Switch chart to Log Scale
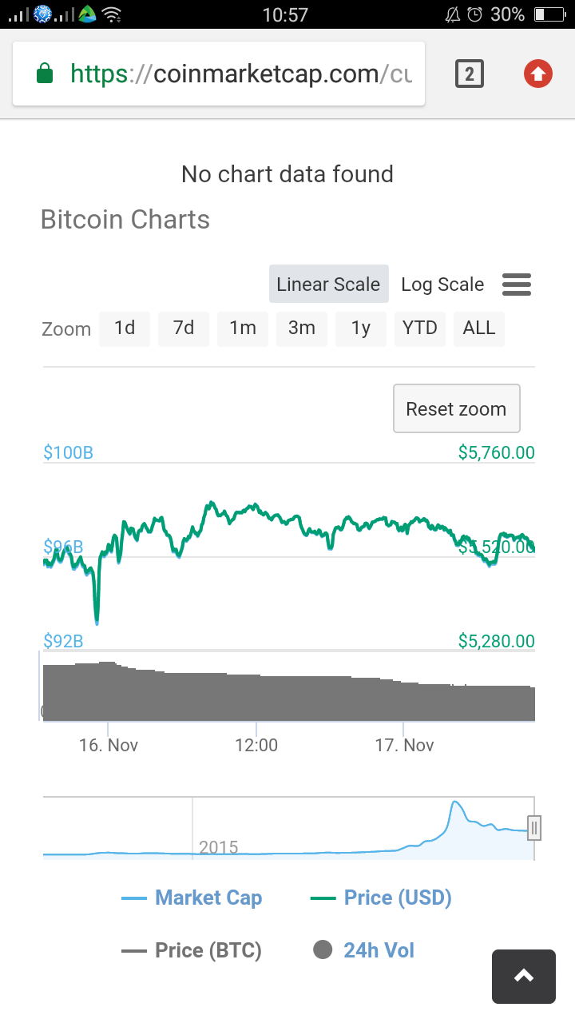The width and height of the screenshot is (575, 1023). tap(442, 285)
